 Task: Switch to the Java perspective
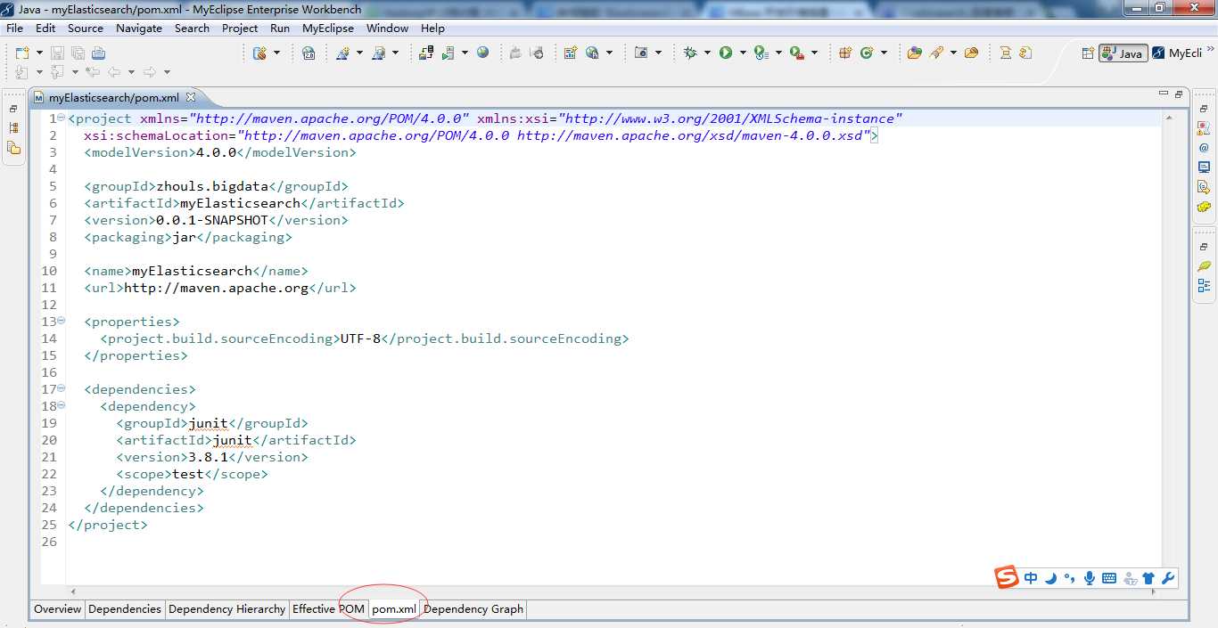click(x=1123, y=53)
